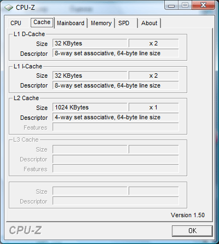Click the L1 D-Cache group label
The height and width of the screenshot is (244, 219).
point(29,34)
